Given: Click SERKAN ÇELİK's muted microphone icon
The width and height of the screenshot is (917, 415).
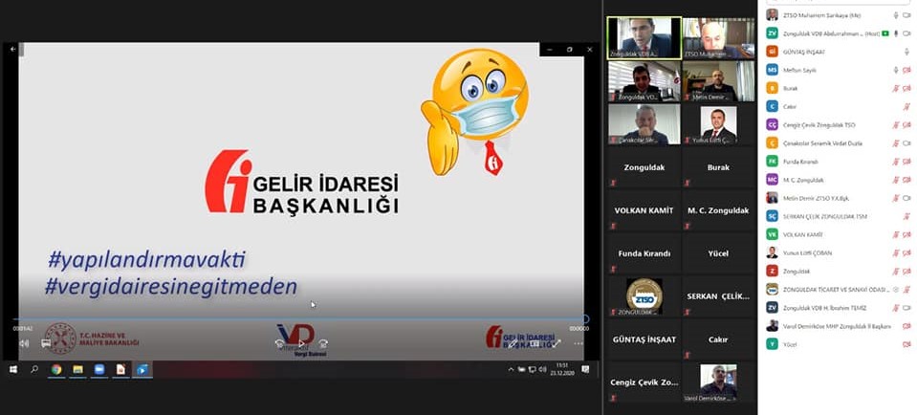Looking at the screenshot, I should point(906,216).
